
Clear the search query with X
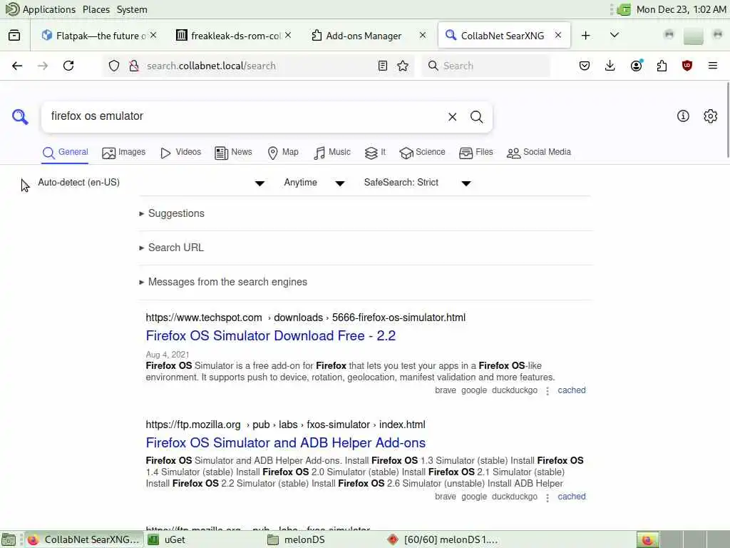(452, 117)
